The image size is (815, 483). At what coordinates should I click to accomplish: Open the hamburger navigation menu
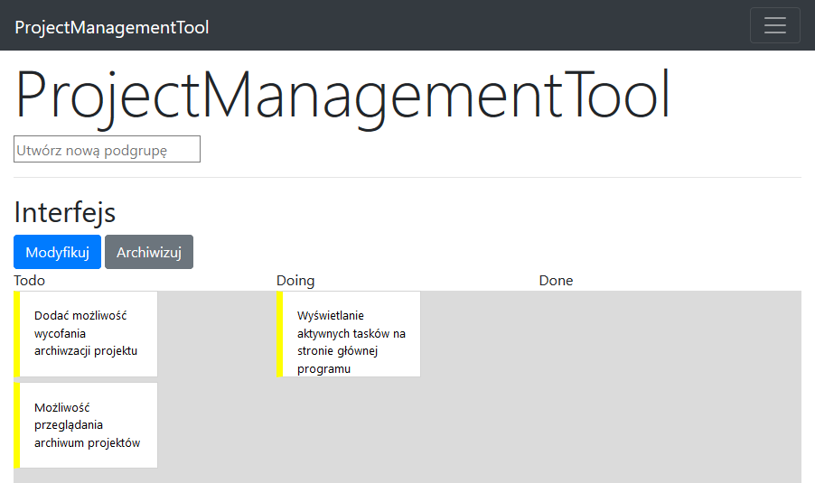(774, 25)
